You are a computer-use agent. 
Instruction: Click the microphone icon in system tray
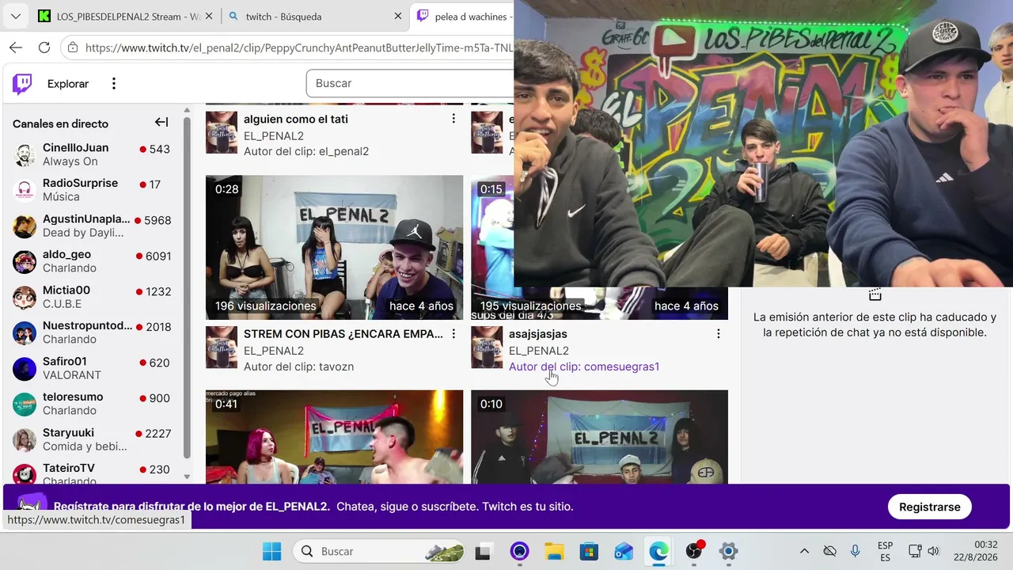click(855, 551)
